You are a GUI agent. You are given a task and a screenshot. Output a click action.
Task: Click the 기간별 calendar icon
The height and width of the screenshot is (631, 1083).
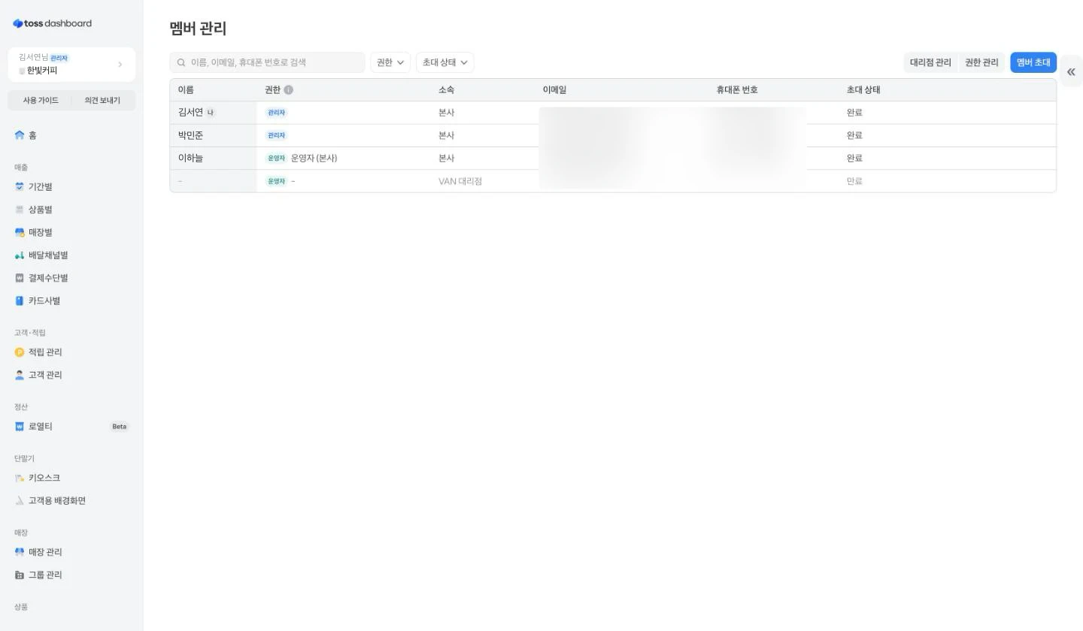[x=20, y=187]
